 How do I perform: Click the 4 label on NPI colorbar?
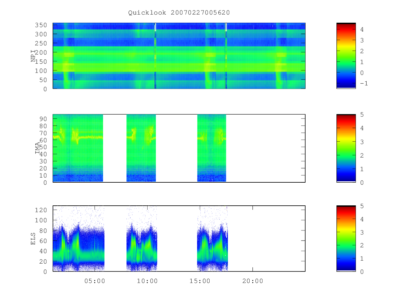(362, 29)
